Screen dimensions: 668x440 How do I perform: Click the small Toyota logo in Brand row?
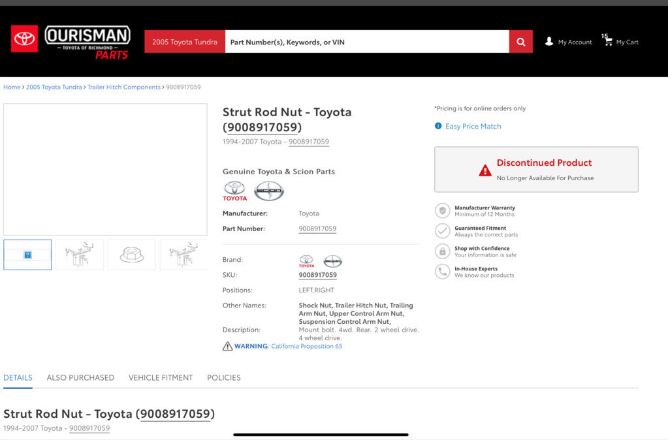point(306,260)
